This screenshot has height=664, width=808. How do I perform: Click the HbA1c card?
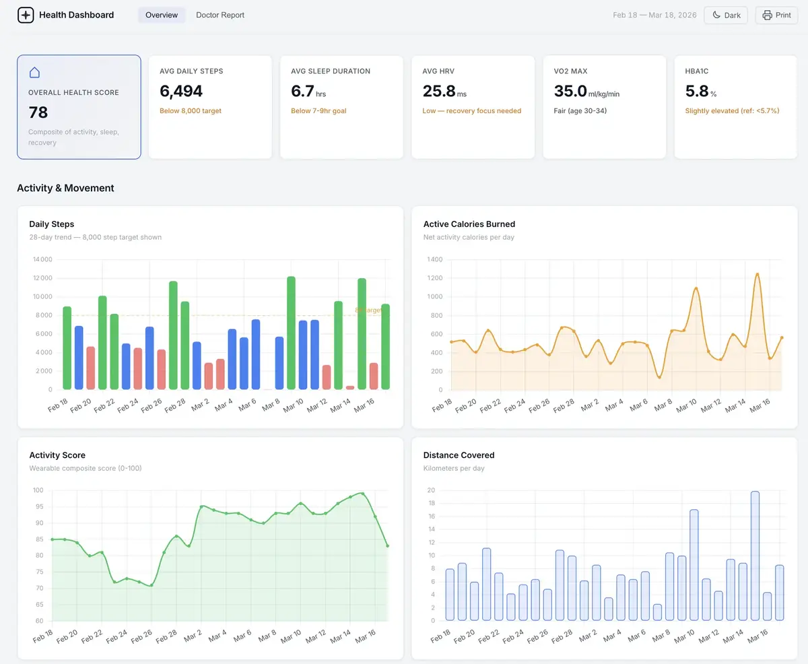tap(736, 107)
